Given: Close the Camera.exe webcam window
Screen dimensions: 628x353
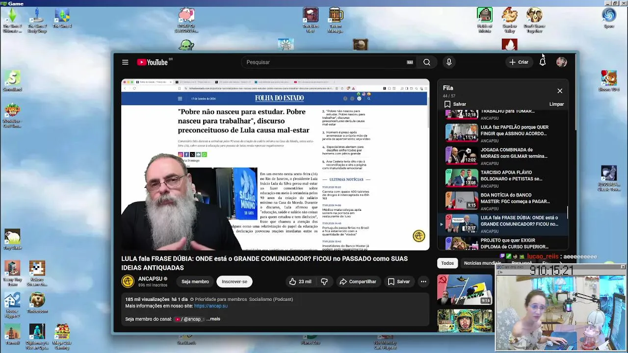Looking at the screenshot, I should pyautogui.click(x=623, y=267).
